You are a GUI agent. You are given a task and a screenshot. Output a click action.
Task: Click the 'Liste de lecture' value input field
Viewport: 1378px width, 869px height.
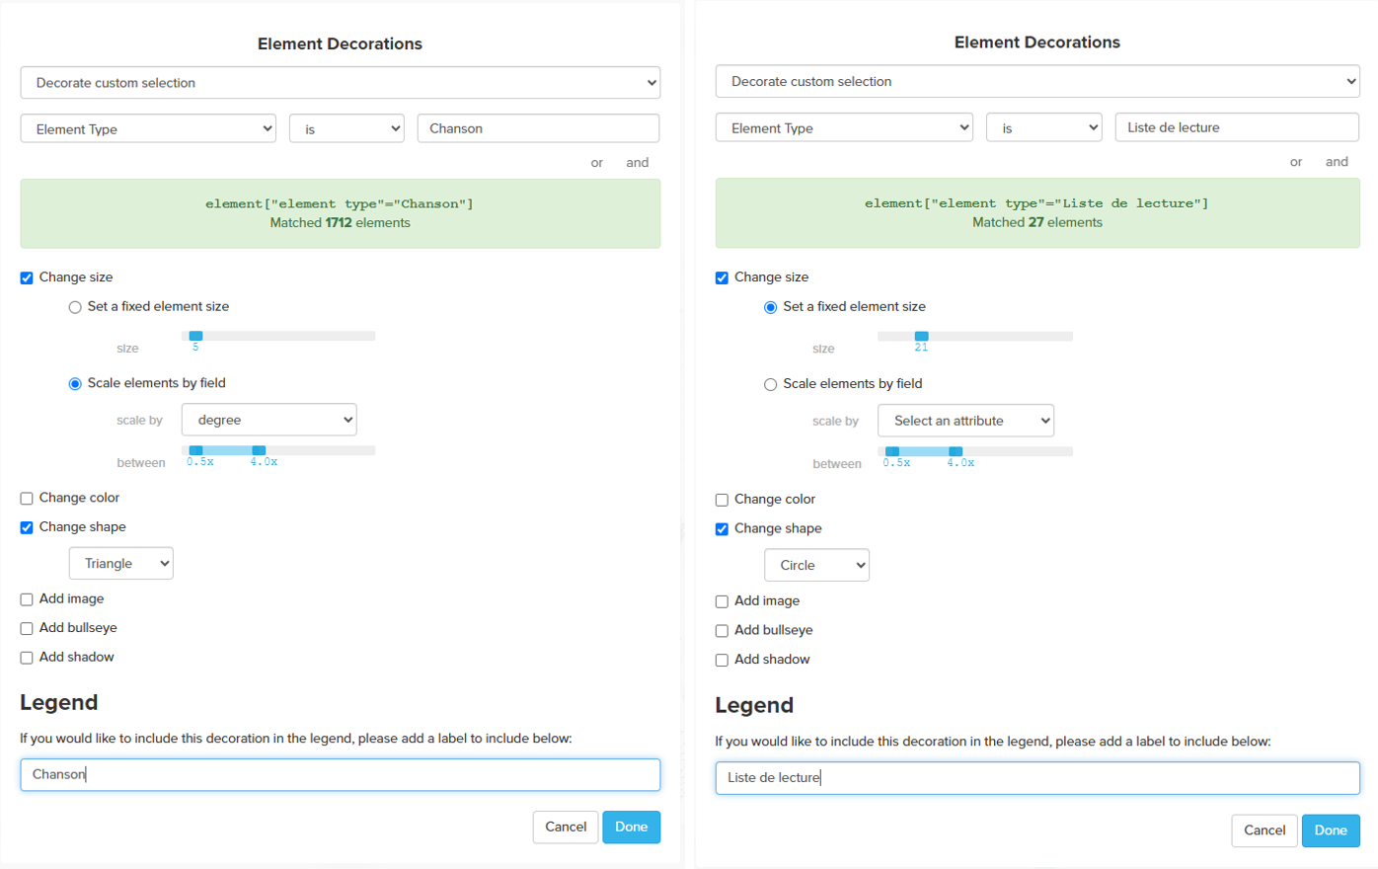point(1237,127)
